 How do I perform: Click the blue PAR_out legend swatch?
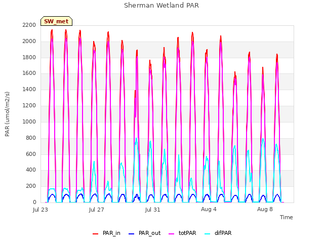[x=132, y=234]
